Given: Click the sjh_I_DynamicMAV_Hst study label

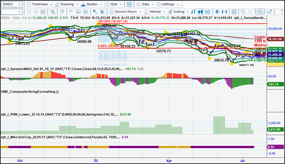Looking at the screenshot, I should tap(62, 69).
